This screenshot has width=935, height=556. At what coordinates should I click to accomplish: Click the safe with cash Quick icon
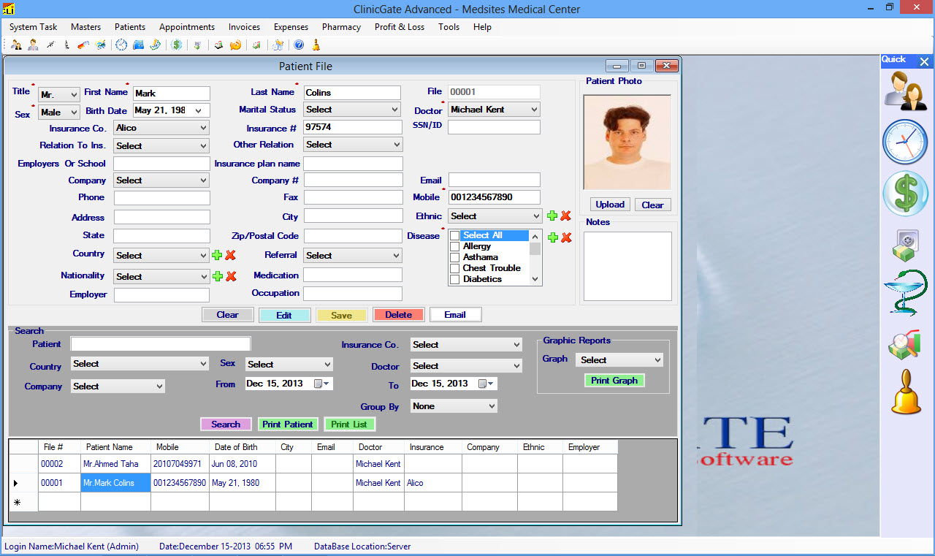click(905, 245)
